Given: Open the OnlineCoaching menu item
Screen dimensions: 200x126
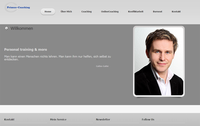Looking at the screenshot, I should pyautogui.click(x=110, y=12).
